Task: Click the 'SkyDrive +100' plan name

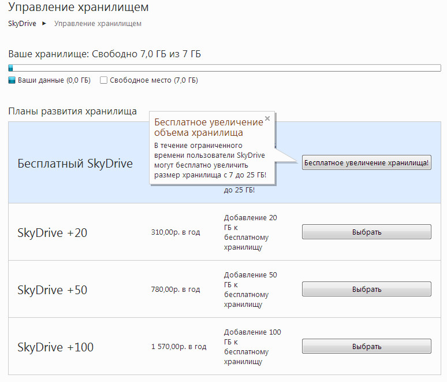Action: point(55,347)
